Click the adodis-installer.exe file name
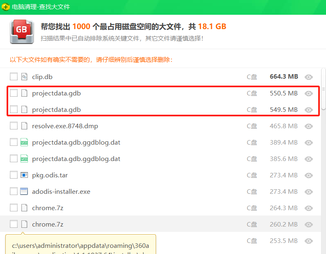326x254 pixels. [x=61, y=192]
